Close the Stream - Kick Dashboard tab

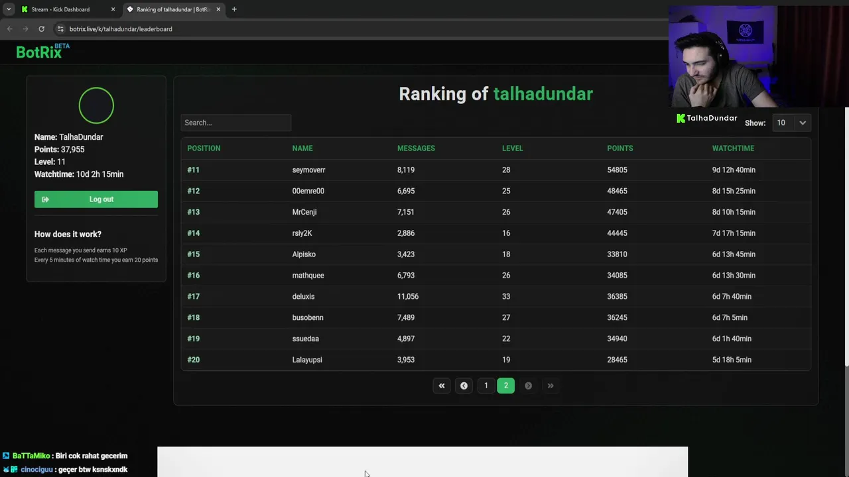coord(113,9)
